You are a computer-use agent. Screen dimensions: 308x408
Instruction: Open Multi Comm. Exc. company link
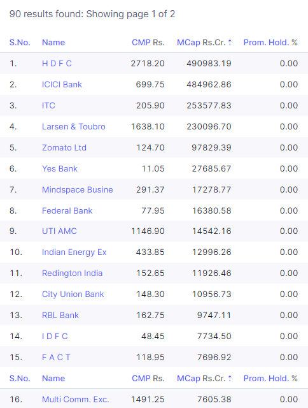click(76, 400)
